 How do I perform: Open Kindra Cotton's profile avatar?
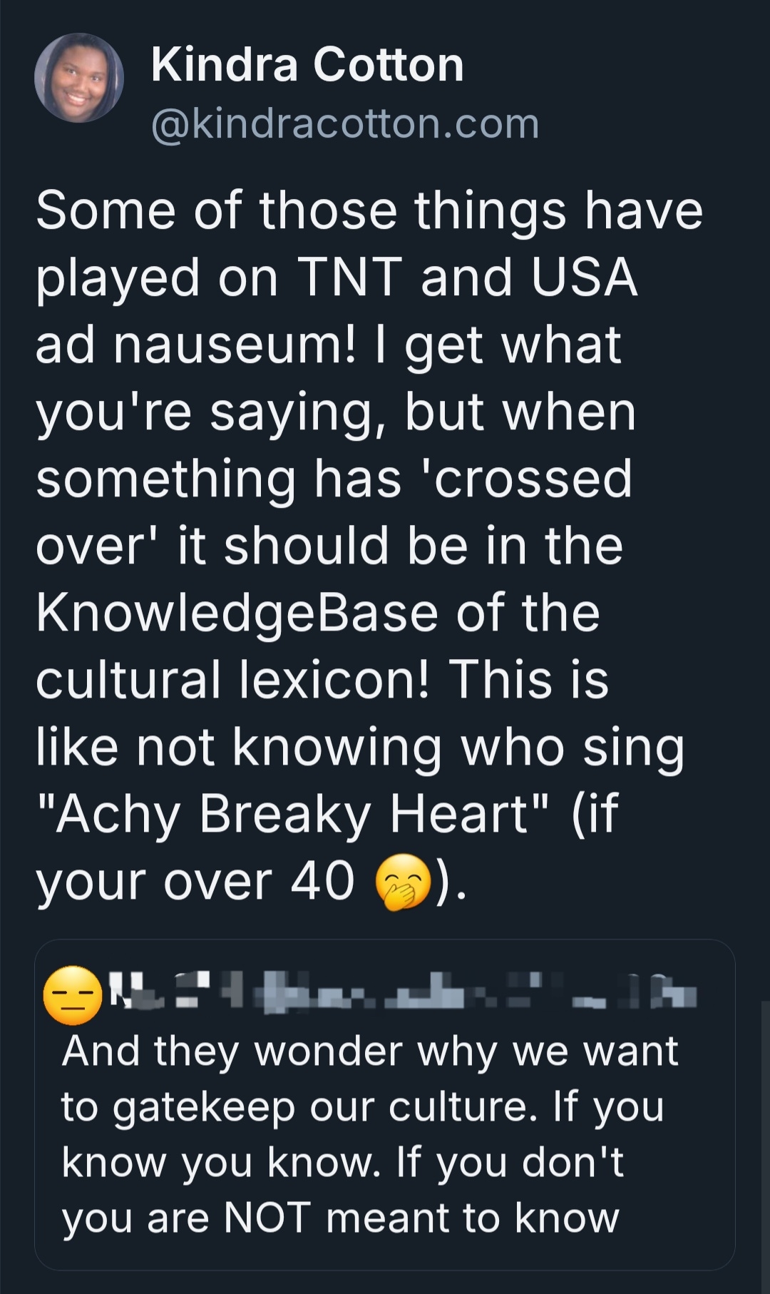[x=78, y=78]
